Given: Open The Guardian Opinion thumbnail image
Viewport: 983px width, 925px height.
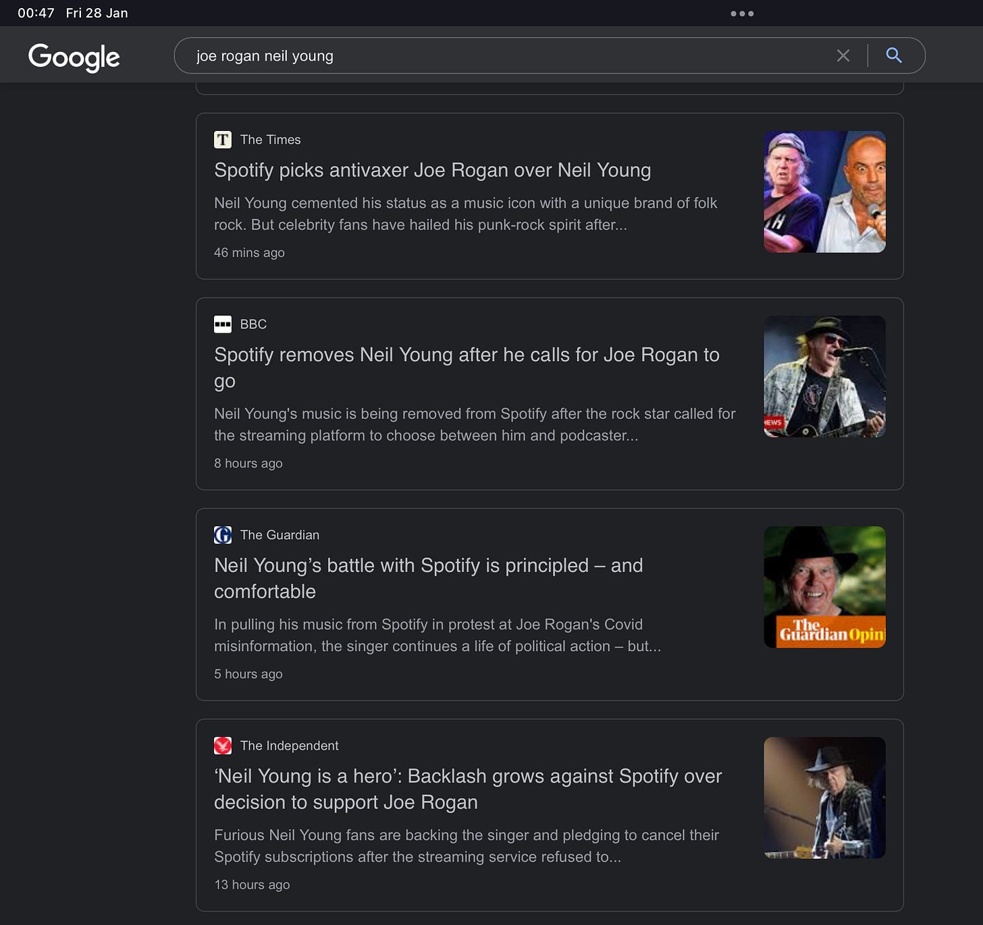Looking at the screenshot, I should click(824, 587).
